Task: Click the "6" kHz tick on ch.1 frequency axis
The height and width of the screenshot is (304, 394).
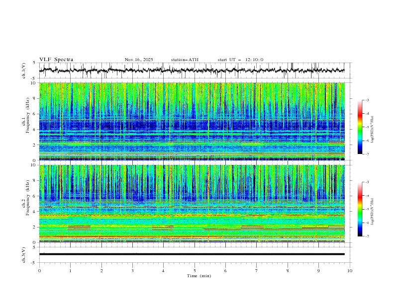Action: (x=35, y=114)
